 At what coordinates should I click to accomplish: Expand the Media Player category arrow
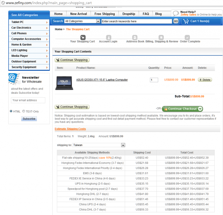(47, 56)
